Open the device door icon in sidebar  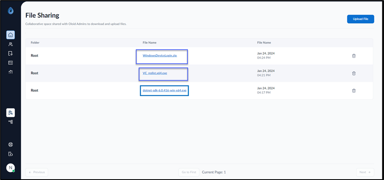(11, 53)
